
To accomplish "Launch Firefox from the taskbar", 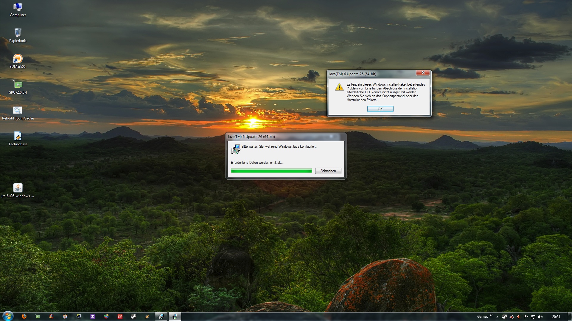I will tap(24, 317).
